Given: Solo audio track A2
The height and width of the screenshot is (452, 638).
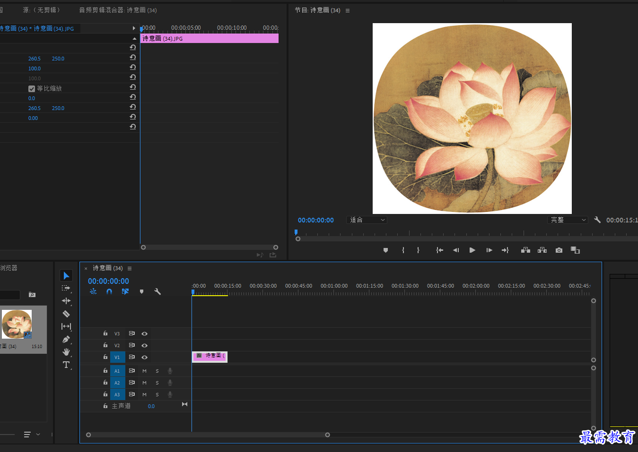Looking at the screenshot, I should pos(157,383).
